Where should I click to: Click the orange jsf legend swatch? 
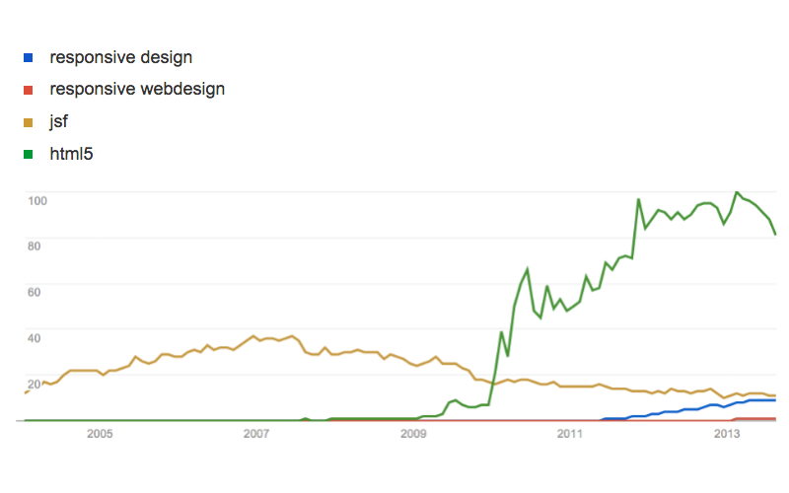point(29,122)
